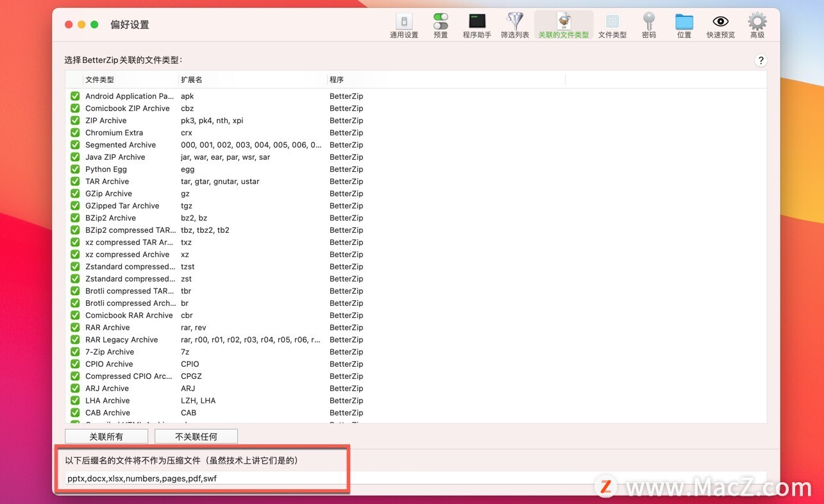
Task: Click the 'tbz, tbz2, tb2' extension cell
Action: tap(205, 230)
